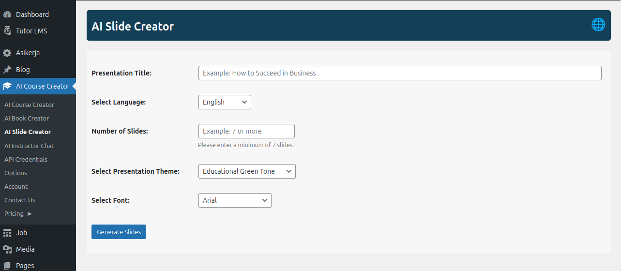Click the Tutor LMS sidebar icon
621x271 pixels.
coord(7,31)
